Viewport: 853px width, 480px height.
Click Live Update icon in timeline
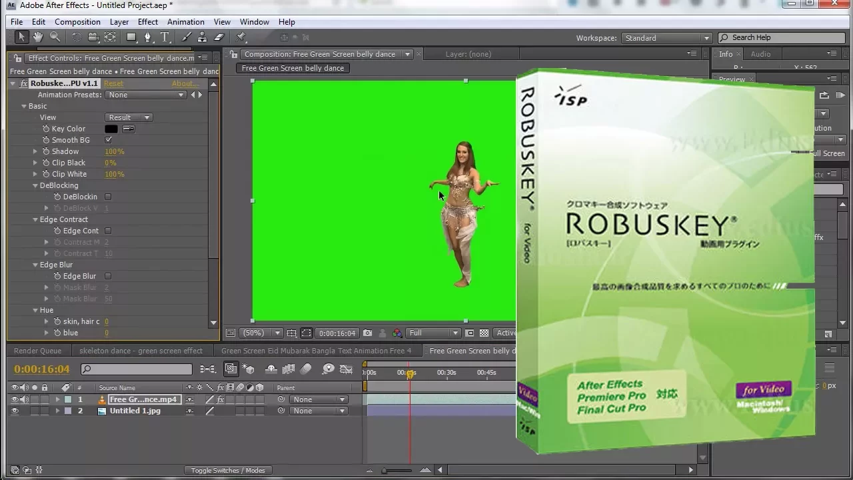231,369
